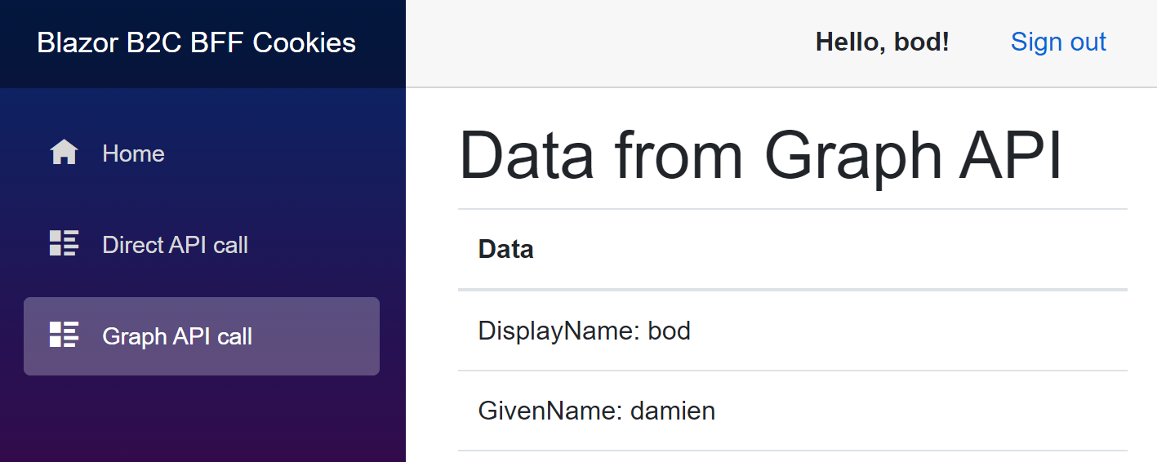Click the Direct API call list icon

[64, 244]
